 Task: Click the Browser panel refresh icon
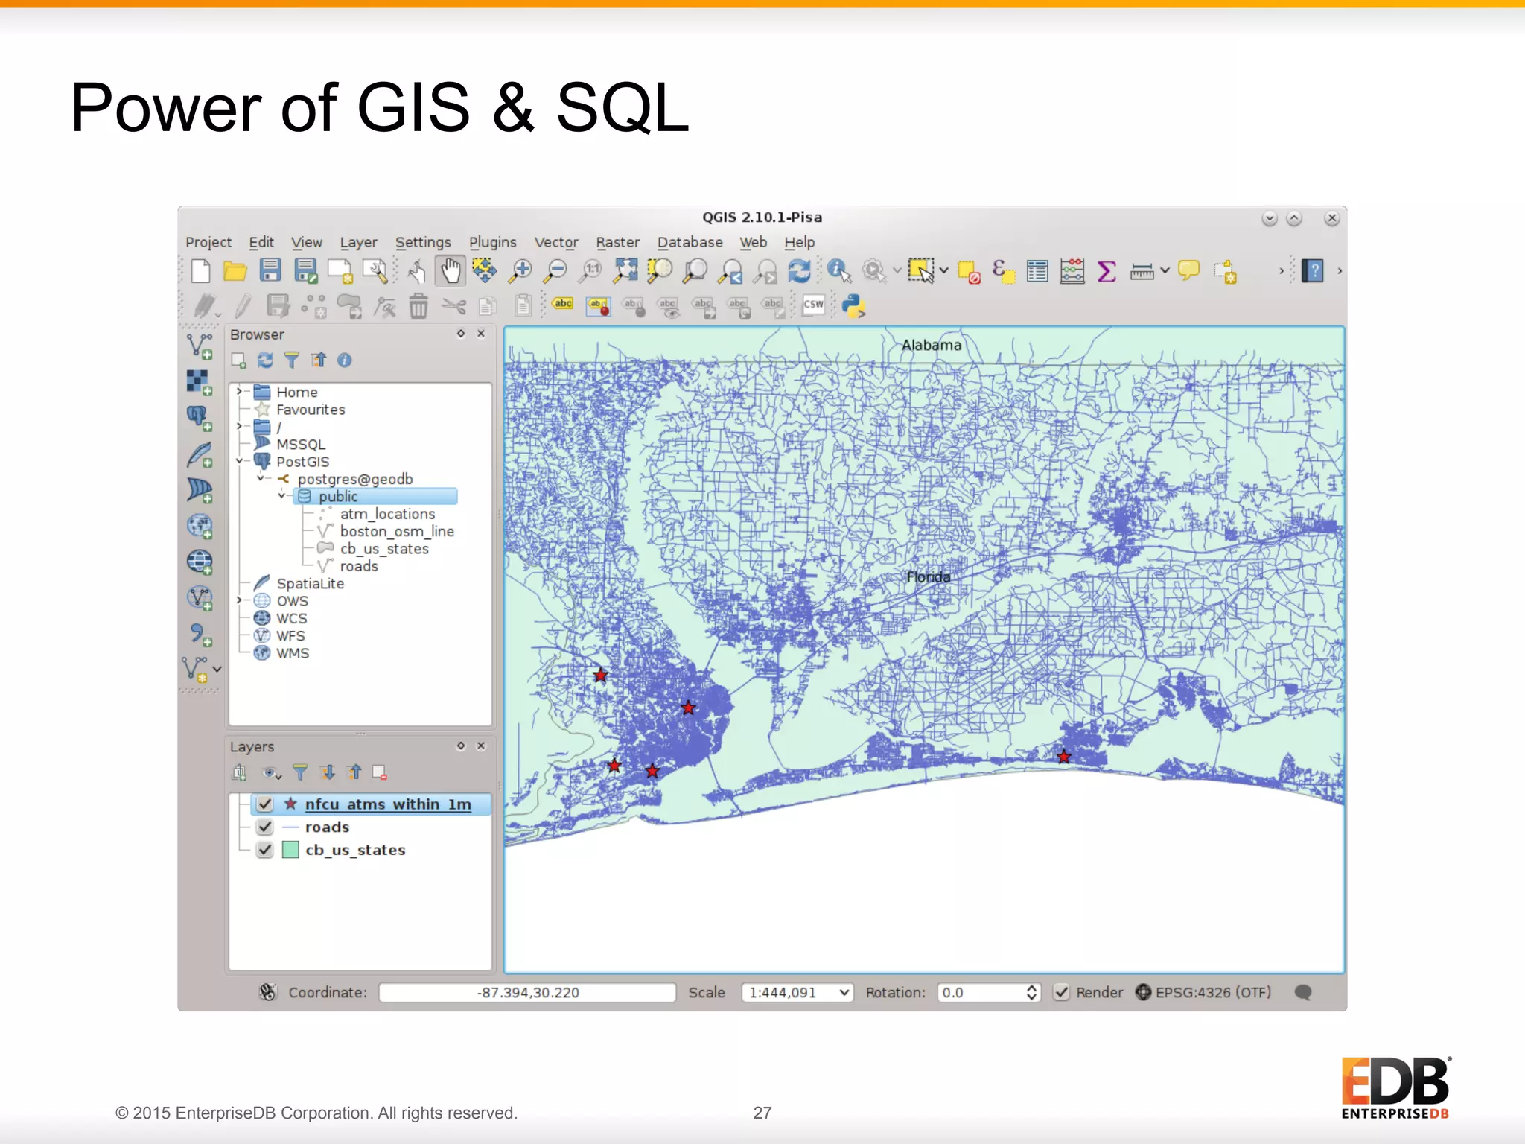tap(265, 360)
